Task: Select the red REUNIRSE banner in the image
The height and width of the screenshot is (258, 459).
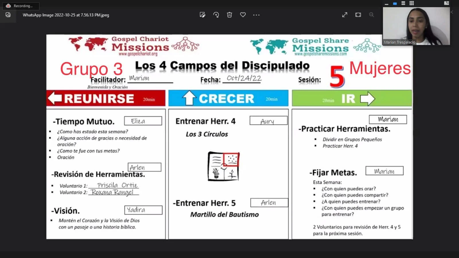Action: pos(106,98)
